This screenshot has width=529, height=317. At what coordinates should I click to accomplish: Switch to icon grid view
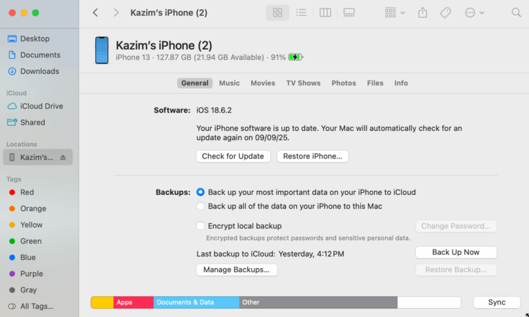pyautogui.click(x=278, y=13)
